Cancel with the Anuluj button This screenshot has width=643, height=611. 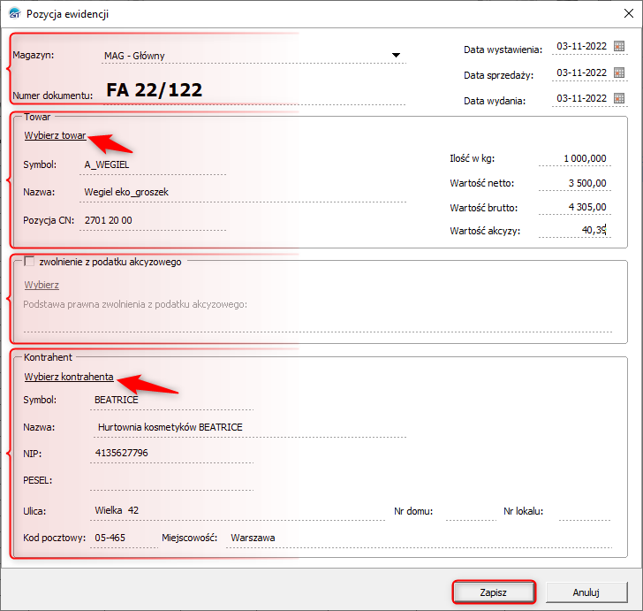coord(586,592)
